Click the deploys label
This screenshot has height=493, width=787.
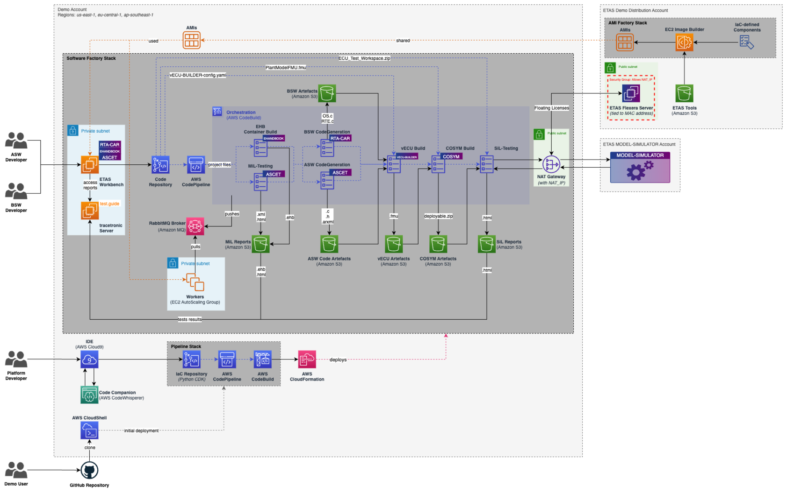(338, 359)
